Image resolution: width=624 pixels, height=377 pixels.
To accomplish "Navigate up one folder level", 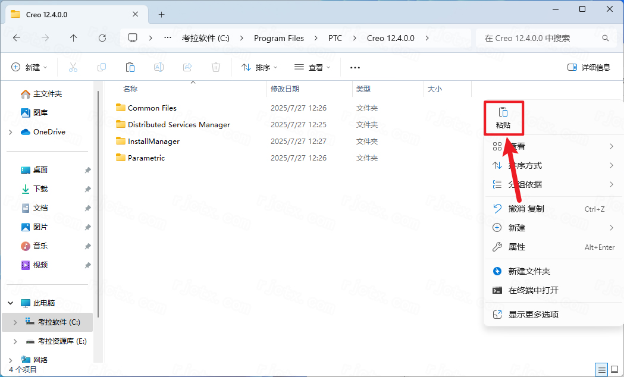I will click(74, 38).
